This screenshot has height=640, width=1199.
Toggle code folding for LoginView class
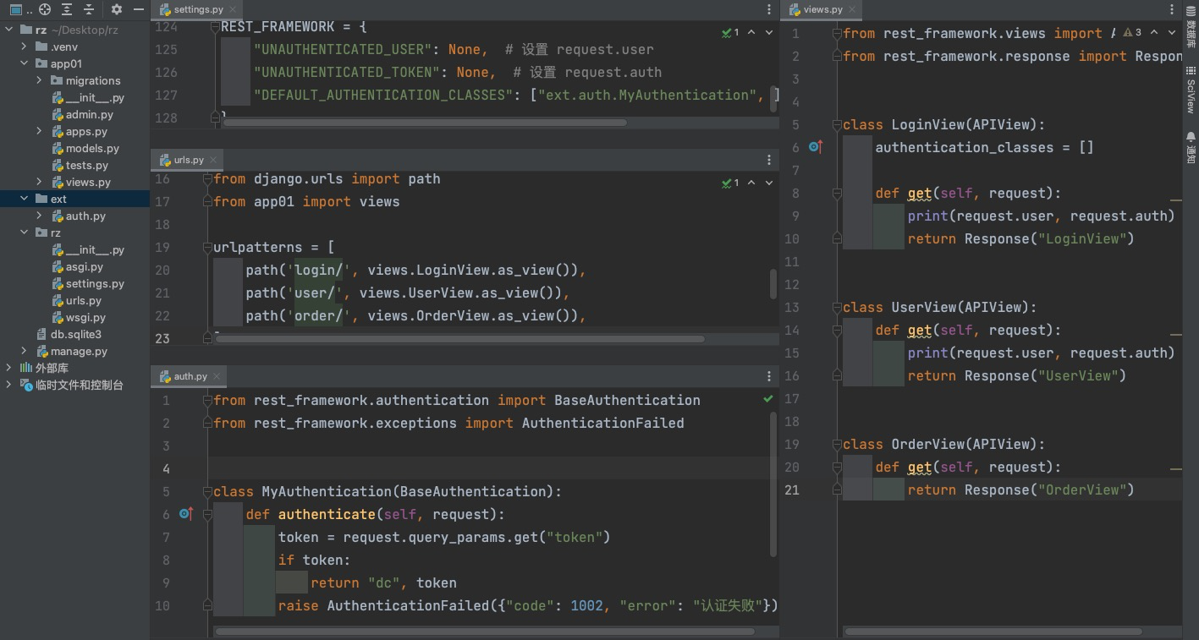pos(837,125)
